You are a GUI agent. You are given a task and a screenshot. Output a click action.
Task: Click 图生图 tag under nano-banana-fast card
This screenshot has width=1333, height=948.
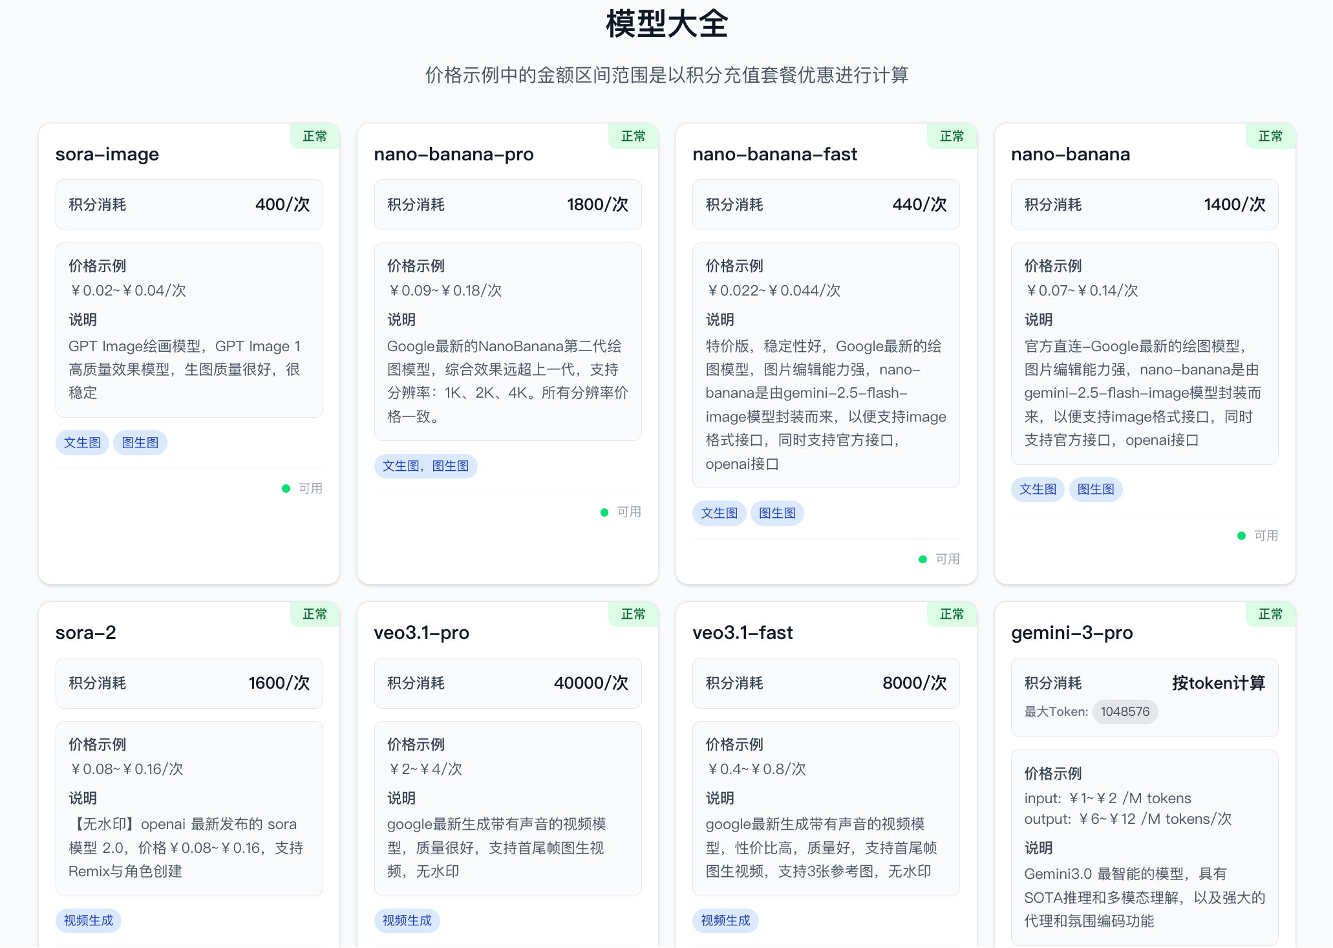(776, 513)
